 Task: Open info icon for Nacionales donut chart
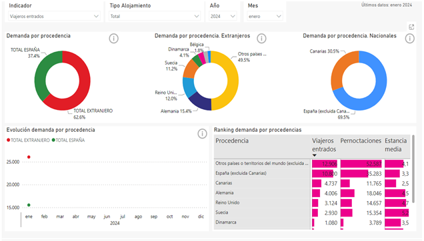click(x=410, y=39)
